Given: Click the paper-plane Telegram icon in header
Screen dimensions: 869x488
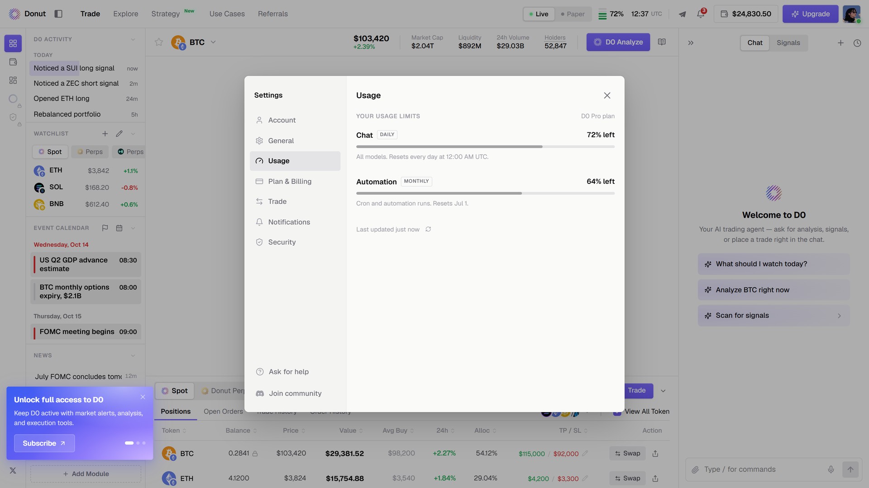Looking at the screenshot, I should 682,14.
